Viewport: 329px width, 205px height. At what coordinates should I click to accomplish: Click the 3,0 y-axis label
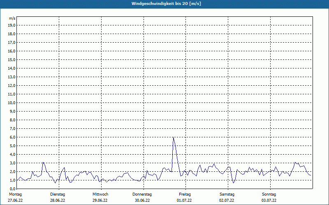12,163
